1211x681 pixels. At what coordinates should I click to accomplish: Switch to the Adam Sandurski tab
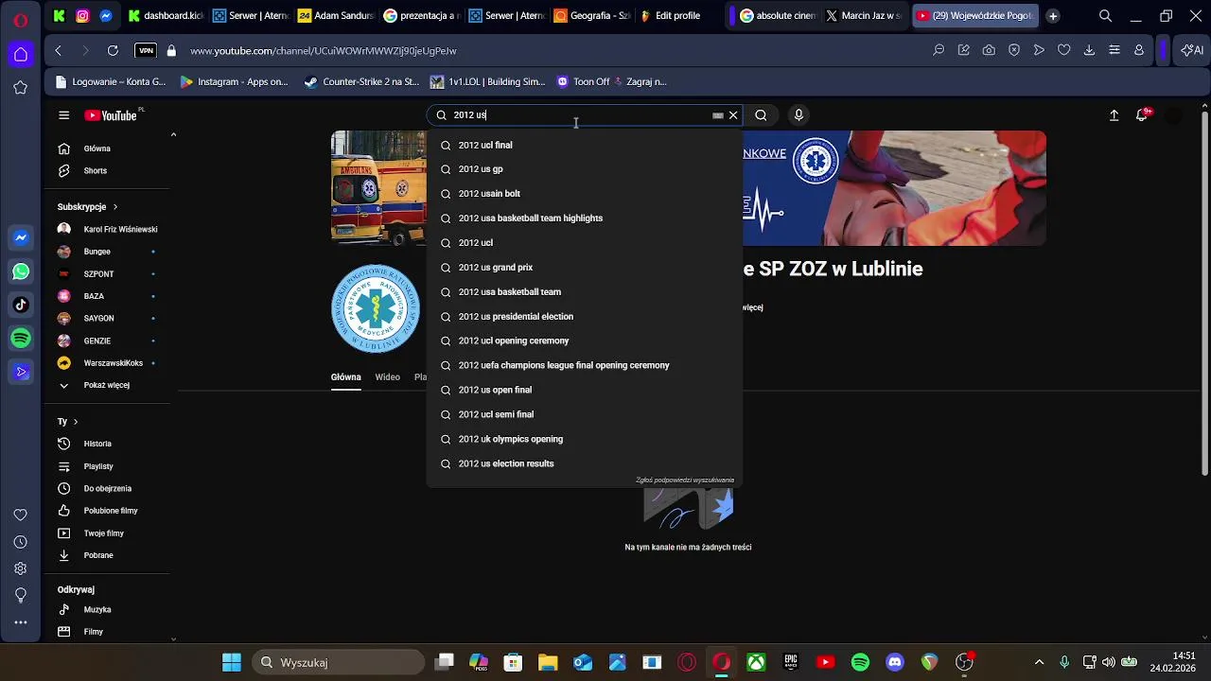pyautogui.click(x=336, y=15)
